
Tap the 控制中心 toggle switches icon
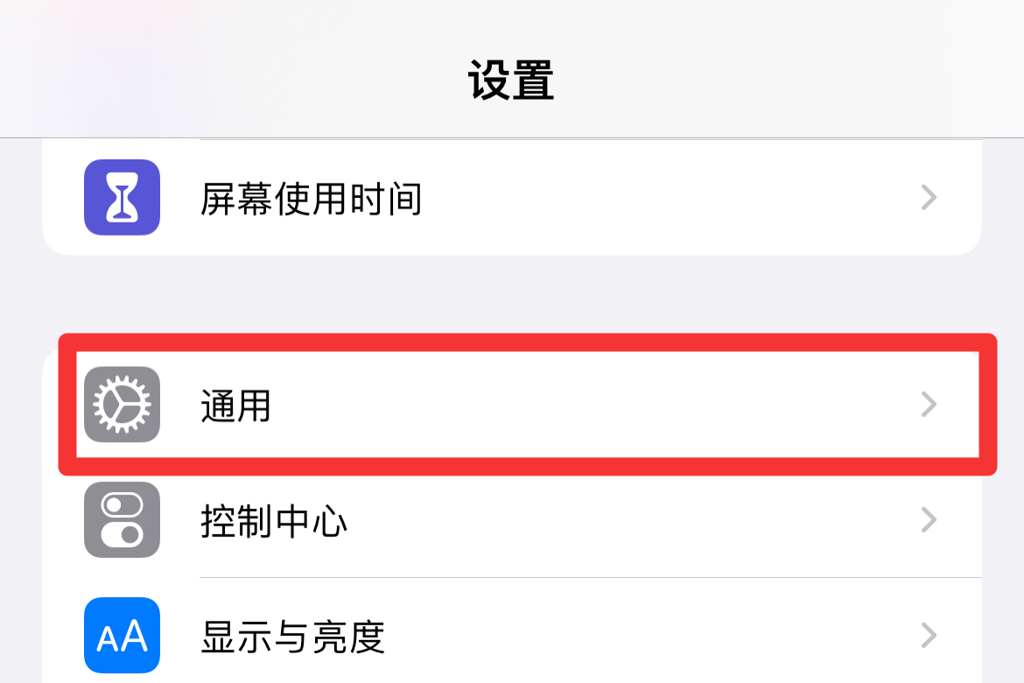pyautogui.click(x=123, y=519)
